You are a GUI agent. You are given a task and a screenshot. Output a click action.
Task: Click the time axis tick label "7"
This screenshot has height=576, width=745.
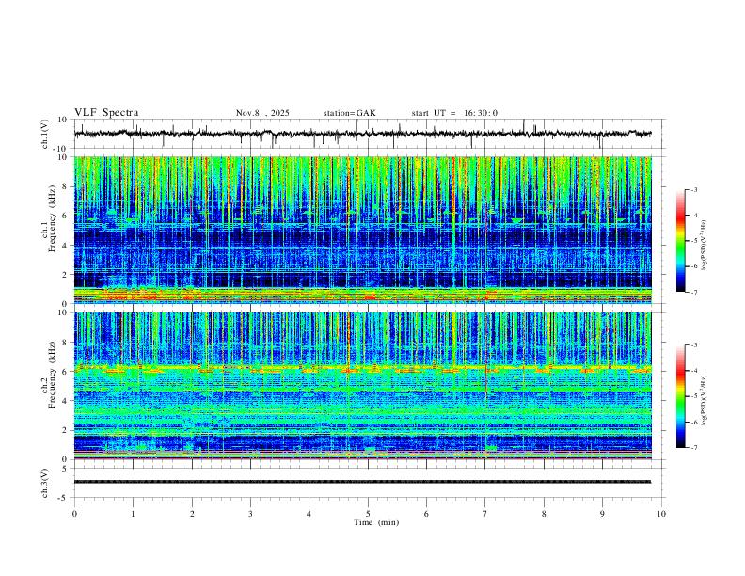[x=485, y=514]
